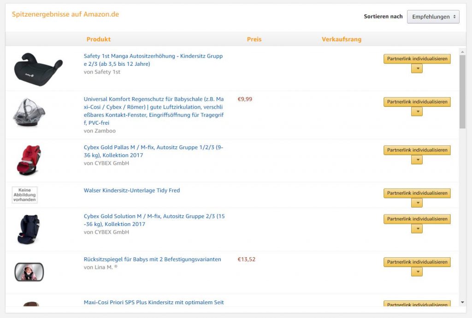
Task: Open the Maxi-Cosi Priori SPS Plus link
Action: click(153, 302)
